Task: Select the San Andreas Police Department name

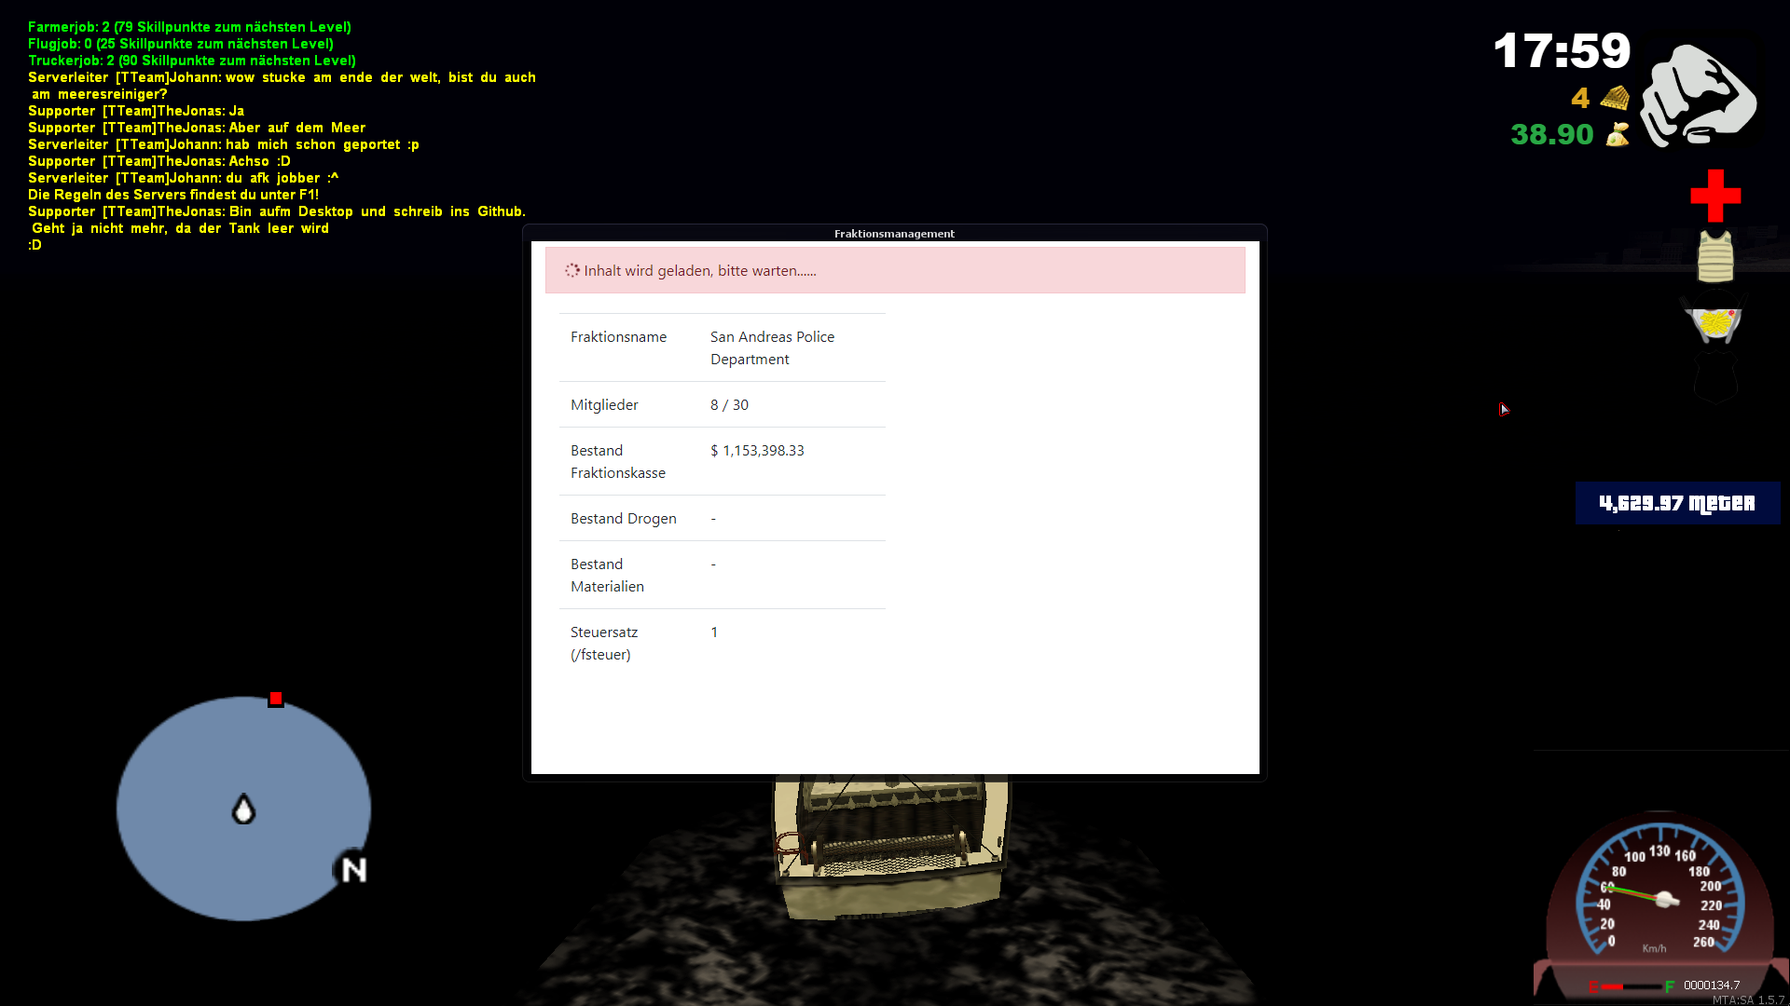Action: 772,347
